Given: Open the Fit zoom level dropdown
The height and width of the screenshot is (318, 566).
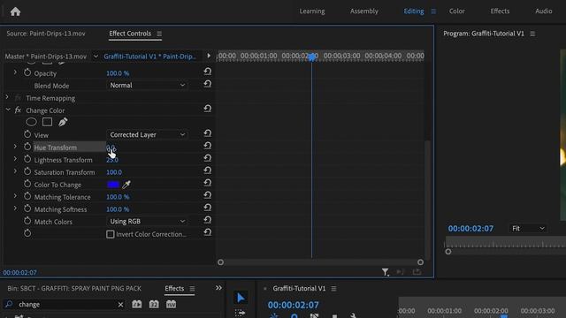Looking at the screenshot, I should 528,229.
